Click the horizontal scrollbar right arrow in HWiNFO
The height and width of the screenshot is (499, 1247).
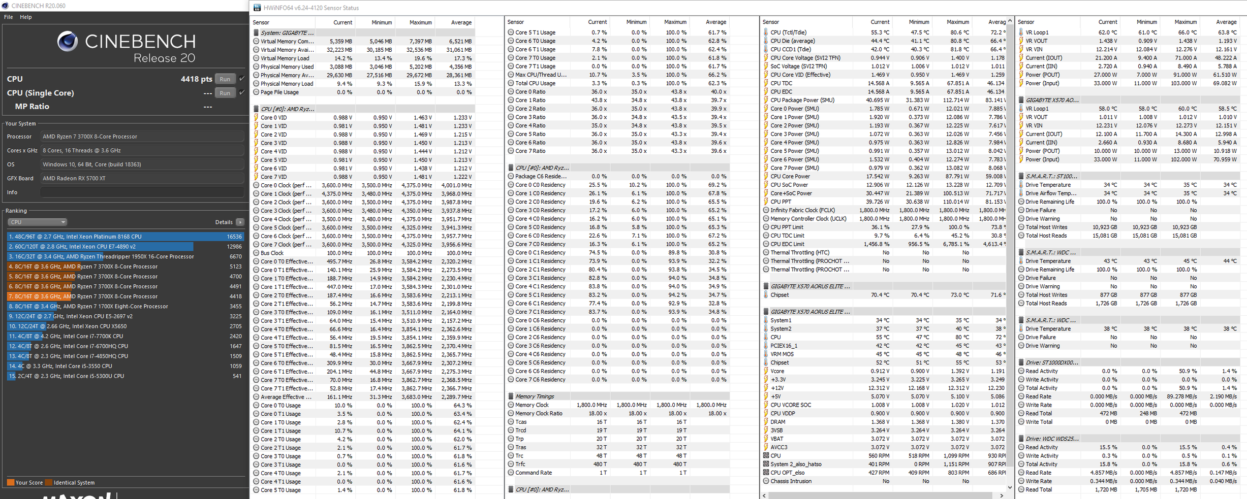(x=1001, y=495)
